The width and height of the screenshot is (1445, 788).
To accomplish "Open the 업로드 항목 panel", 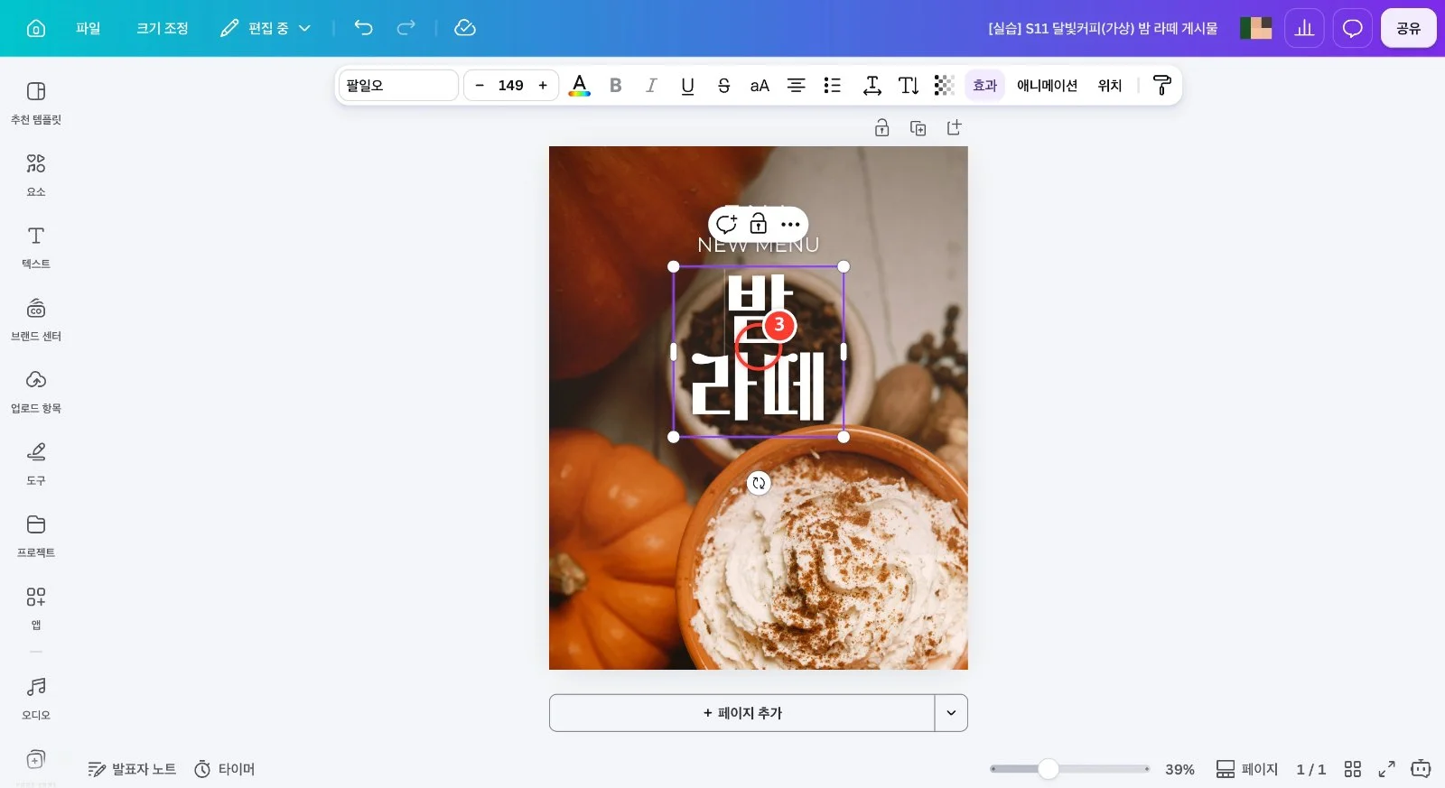I will click(x=36, y=392).
